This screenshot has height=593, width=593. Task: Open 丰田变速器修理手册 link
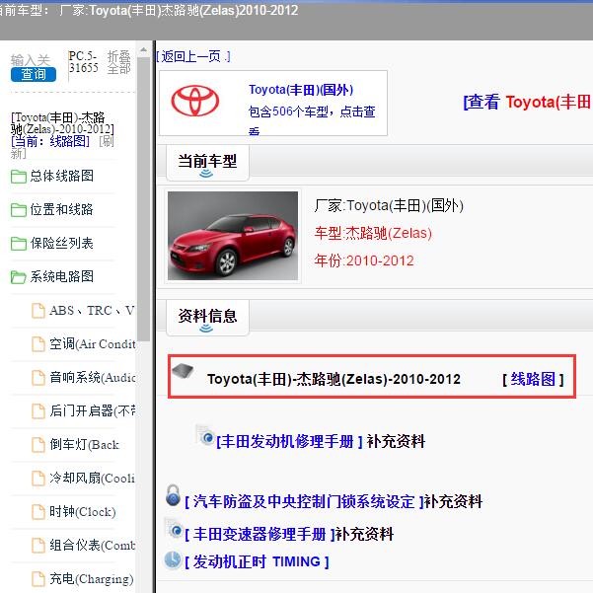260,535
